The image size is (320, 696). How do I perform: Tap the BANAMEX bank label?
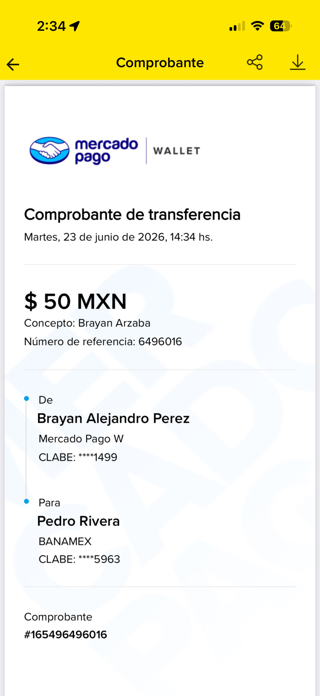(65, 542)
